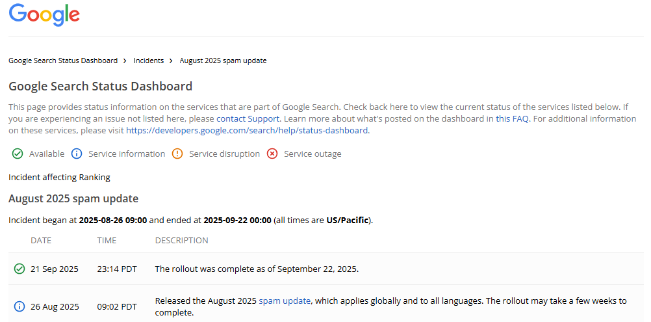
Task: Click the Google logo
Action: point(44,14)
